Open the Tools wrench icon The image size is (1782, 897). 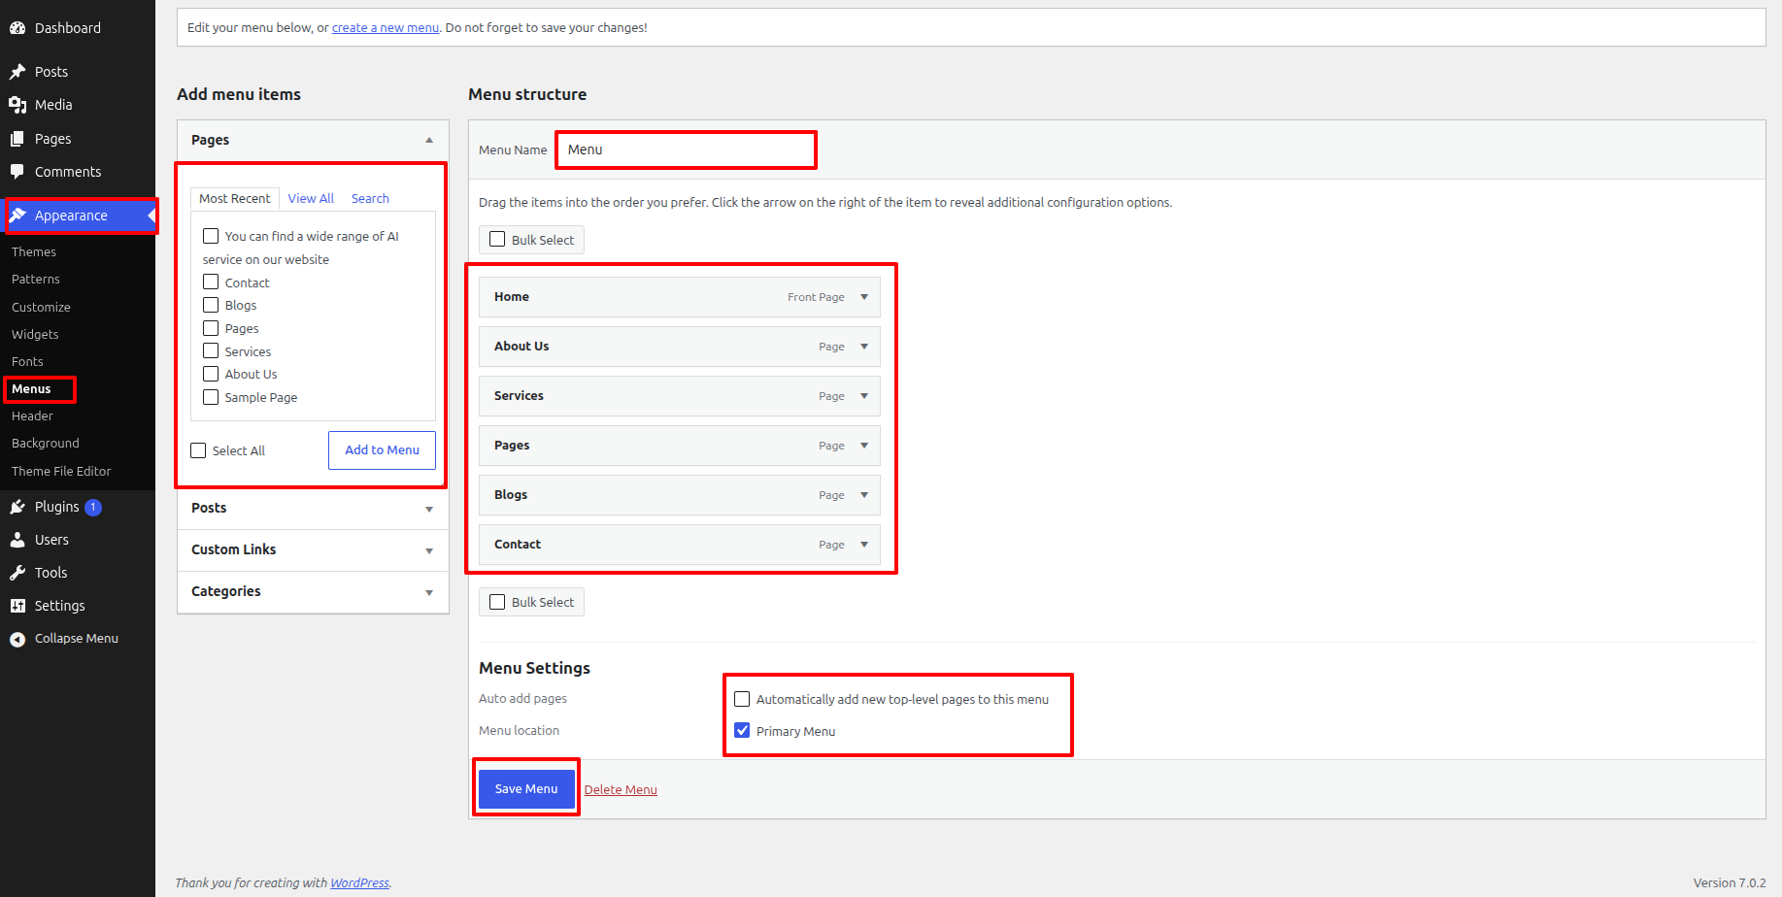(x=17, y=573)
